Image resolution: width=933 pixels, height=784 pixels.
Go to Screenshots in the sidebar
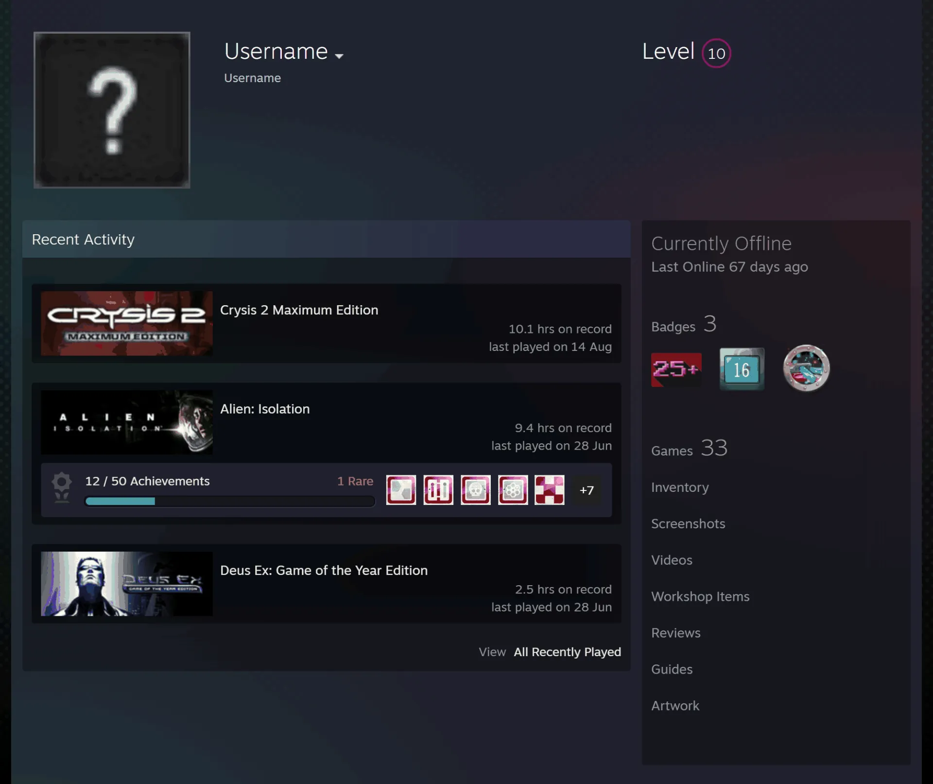pos(688,523)
